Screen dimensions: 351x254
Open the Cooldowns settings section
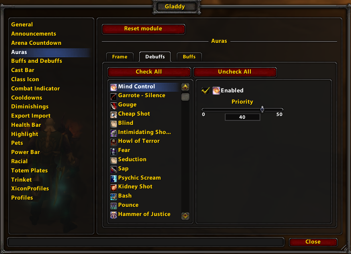[27, 98]
